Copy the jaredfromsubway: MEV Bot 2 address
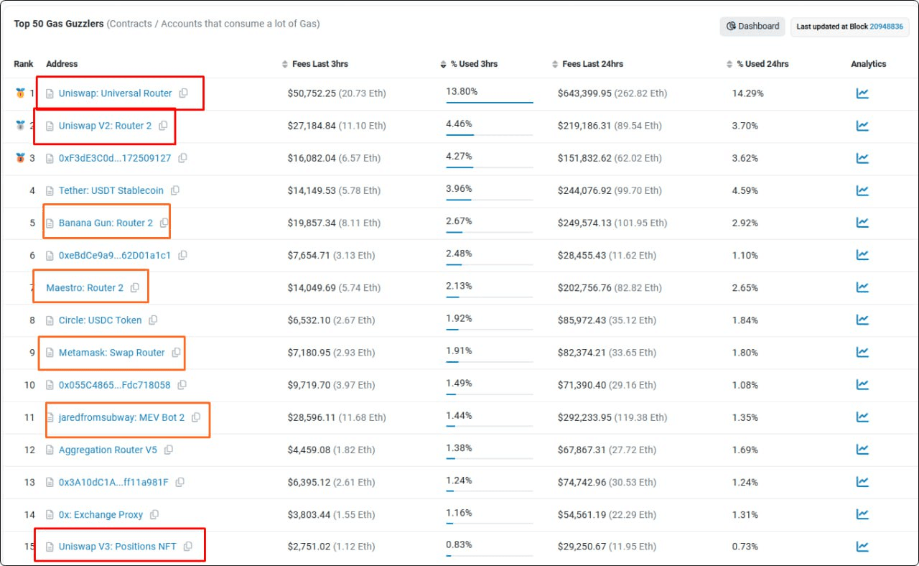The height and width of the screenshot is (566, 919). [195, 417]
